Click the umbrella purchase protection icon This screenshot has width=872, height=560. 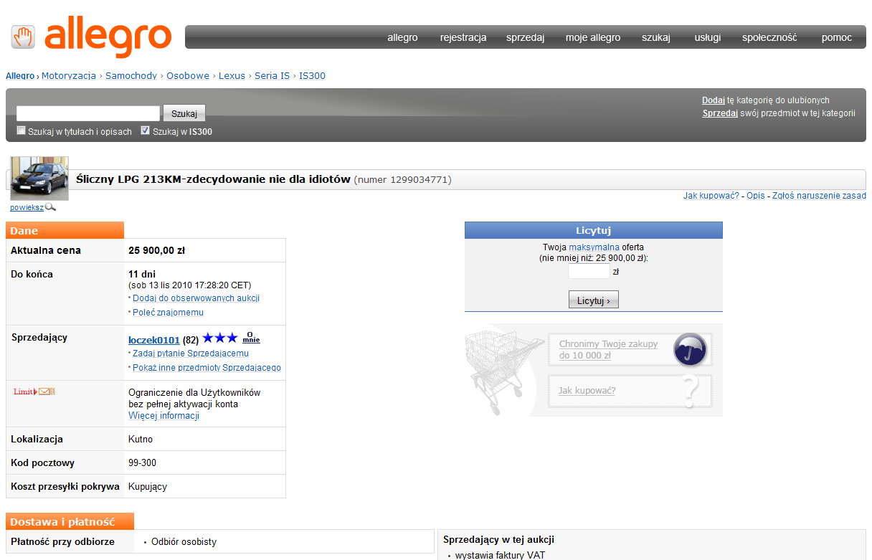(x=690, y=350)
